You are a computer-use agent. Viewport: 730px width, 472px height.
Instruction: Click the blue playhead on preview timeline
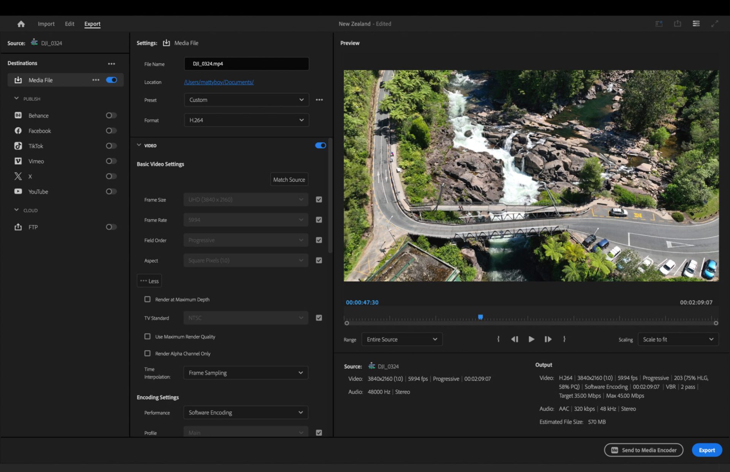click(x=481, y=317)
